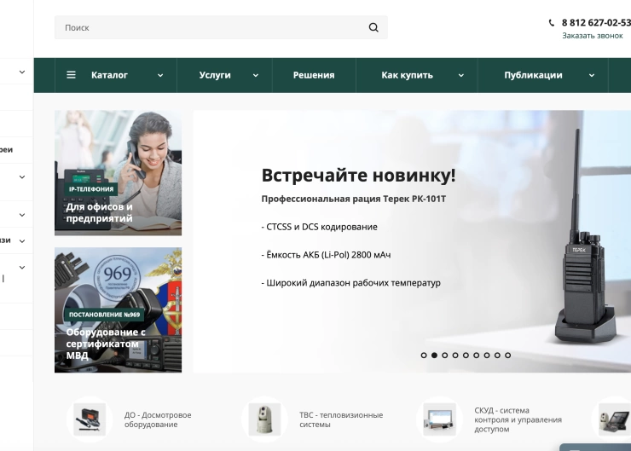631x451 pixels.
Task: Open ТВС тепловизионные системы icon
Action: point(264,419)
